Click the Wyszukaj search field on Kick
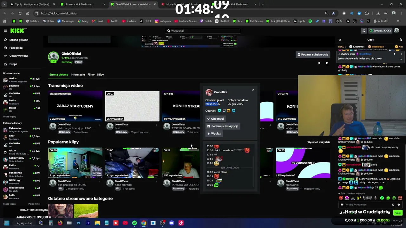 [x=203, y=31]
